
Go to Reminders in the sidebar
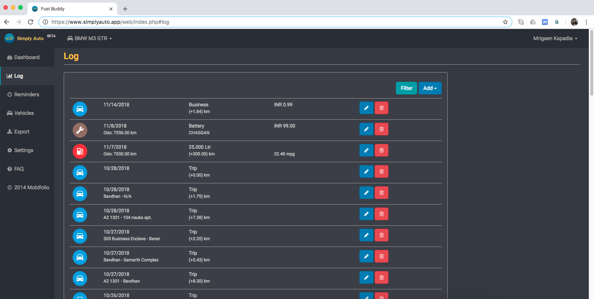click(27, 94)
